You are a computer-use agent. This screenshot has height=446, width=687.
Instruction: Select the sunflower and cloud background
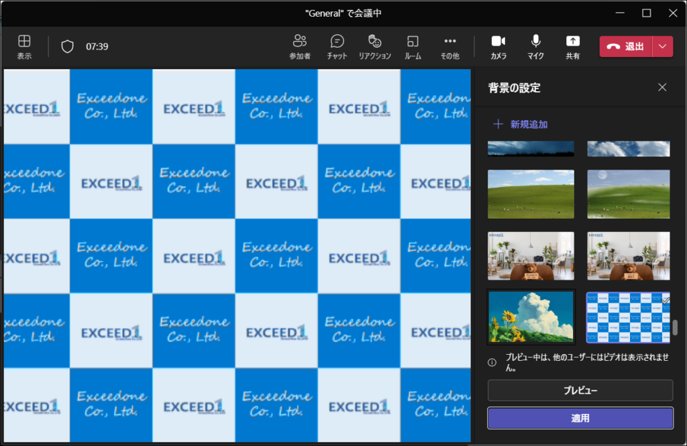(x=531, y=317)
